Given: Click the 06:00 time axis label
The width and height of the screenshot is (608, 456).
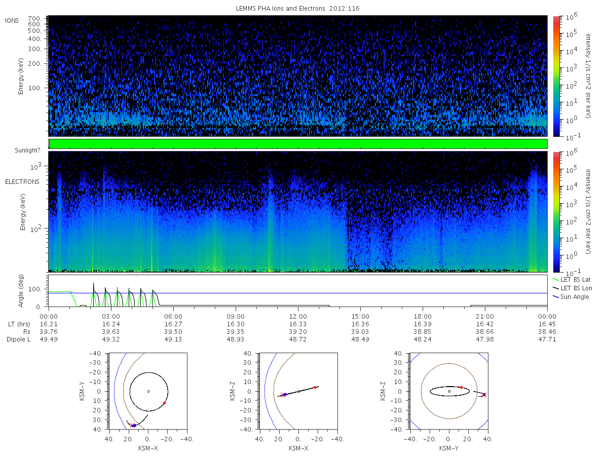Looking at the screenshot, I should (173, 316).
